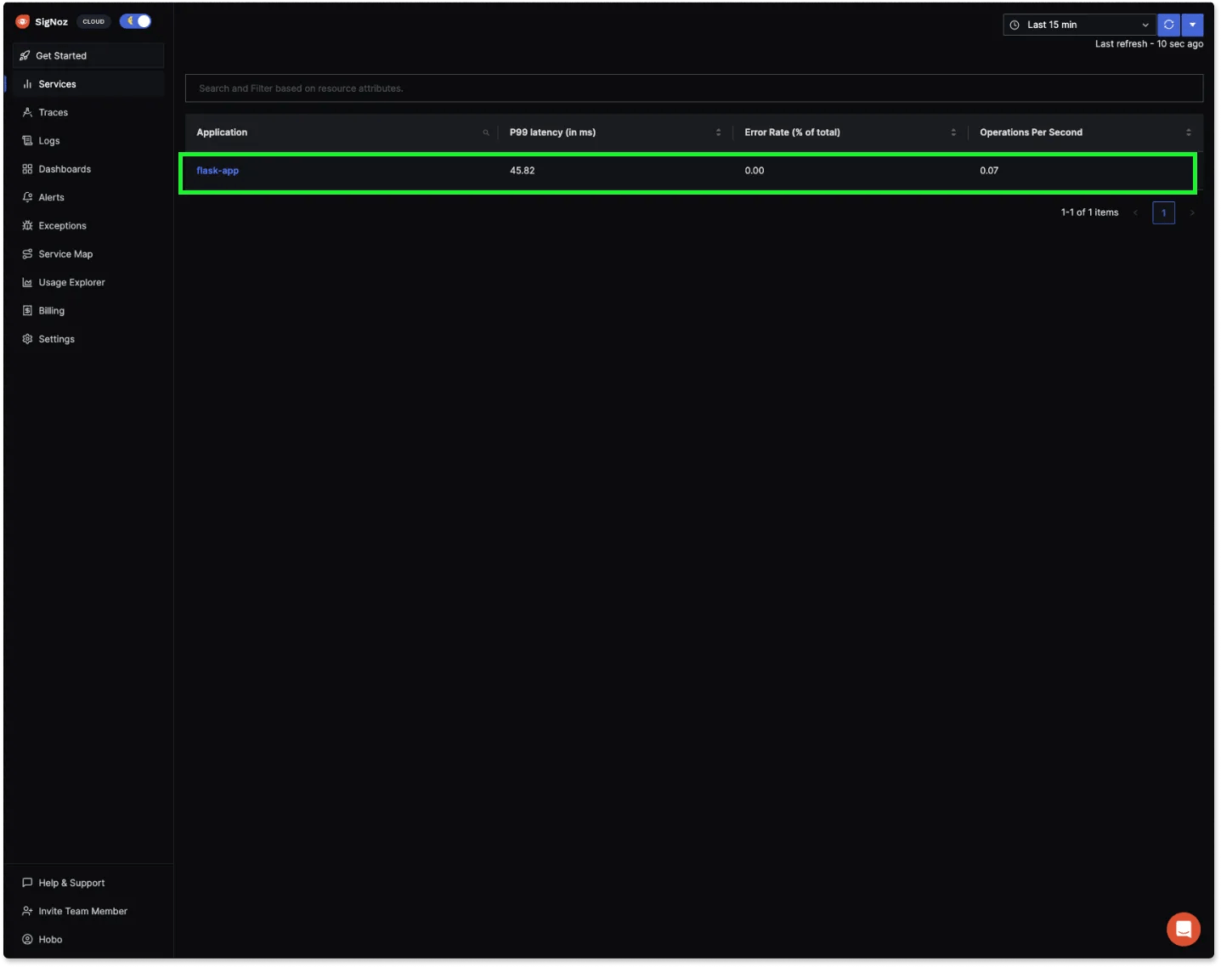
Task: Select Services in the sidebar
Action: tap(58, 83)
